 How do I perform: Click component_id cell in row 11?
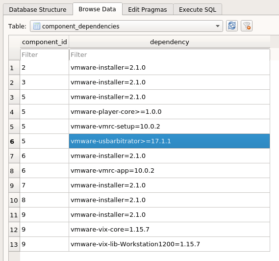point(45,215)
